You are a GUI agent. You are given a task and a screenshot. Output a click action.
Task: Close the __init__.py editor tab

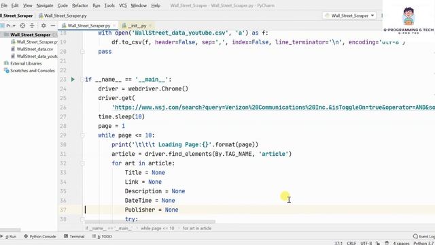coord(150,26)
